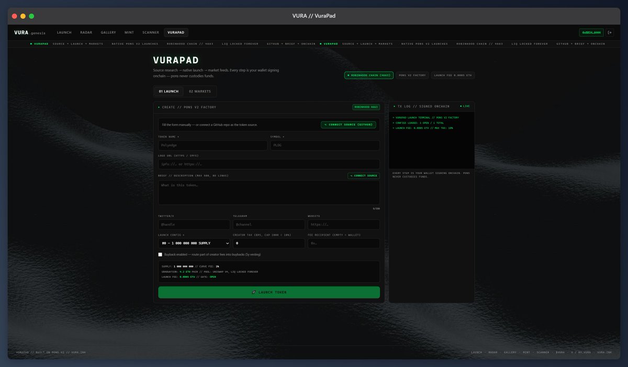
Task: Switch to the 02 MARKETS tab
Action: 200,91
